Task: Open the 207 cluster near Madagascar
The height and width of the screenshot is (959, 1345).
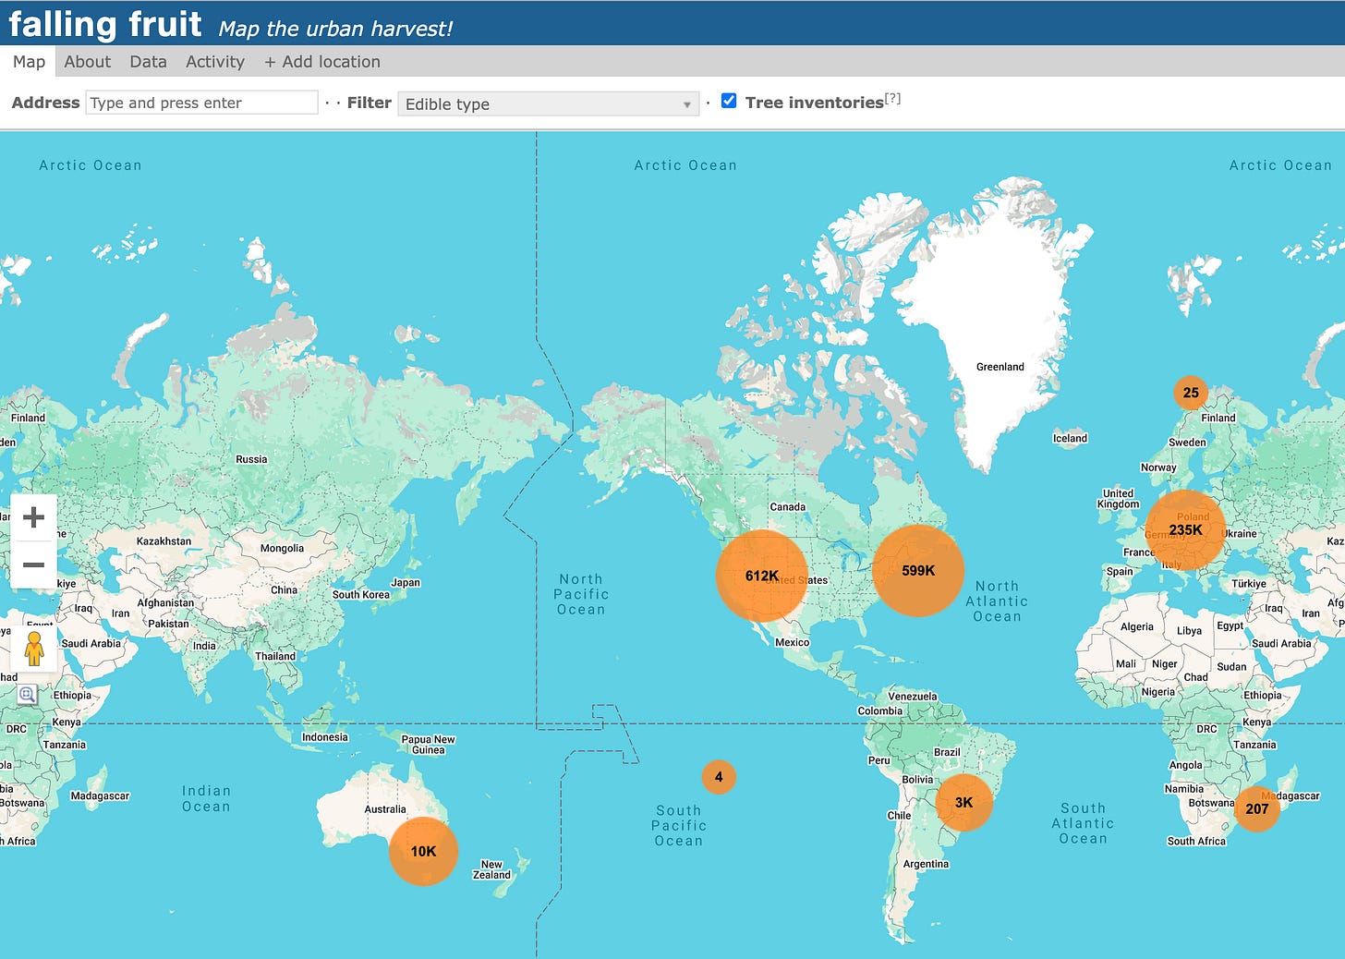Action: (x=1256, y=808)
